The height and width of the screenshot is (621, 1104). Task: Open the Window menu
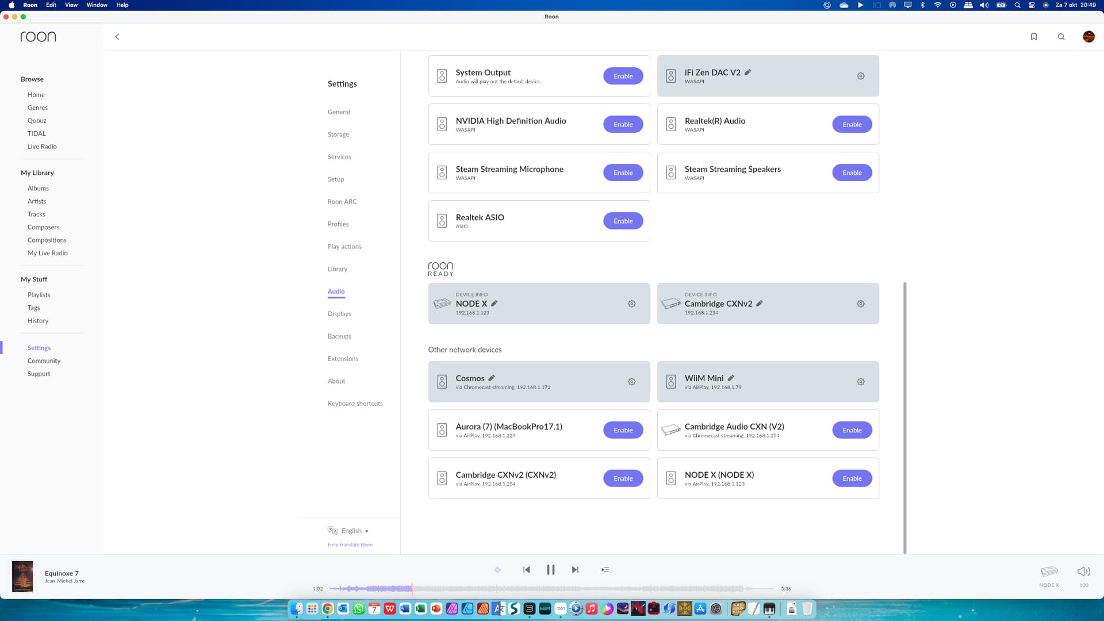point(97,5)
